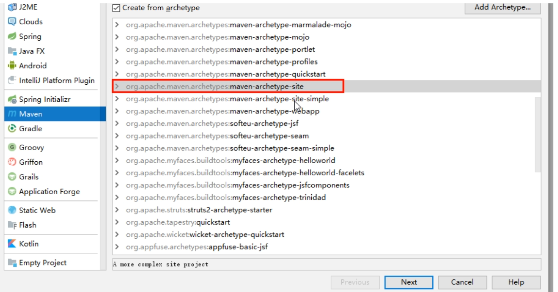The width and height of the screenshot is (558, 292).
Task: Click the Spring leaf icon
Action: coord(12,36)
